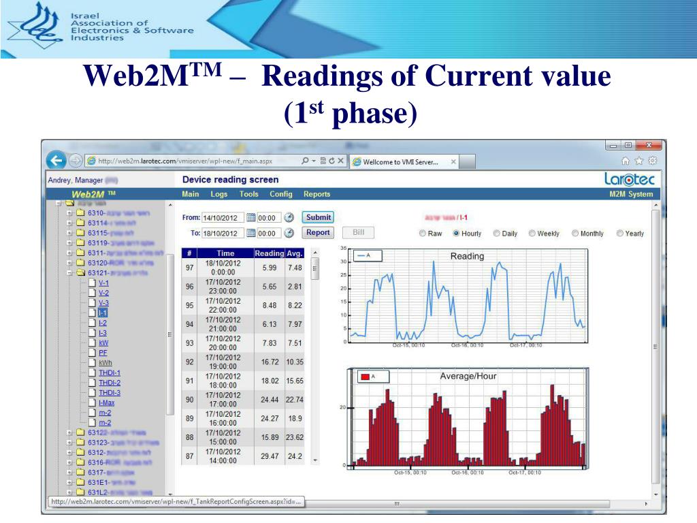This screenshot has width=697, height=523.
Task: Click the address bar refresh icon
Action: click(x=331, y=161)
